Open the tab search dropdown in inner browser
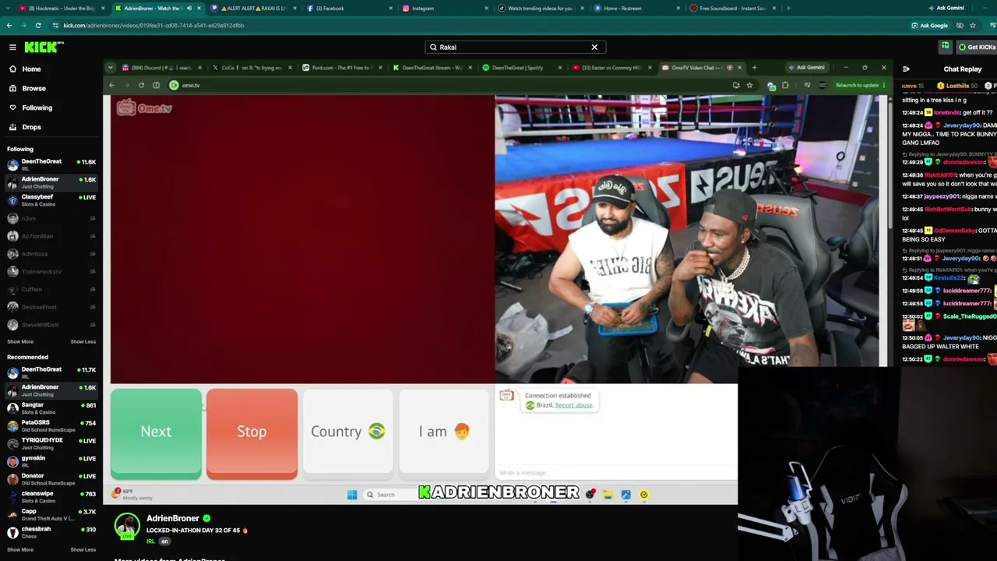Viewport: 997px width, 561px height. pyautogui.click(x=111, y=68)
